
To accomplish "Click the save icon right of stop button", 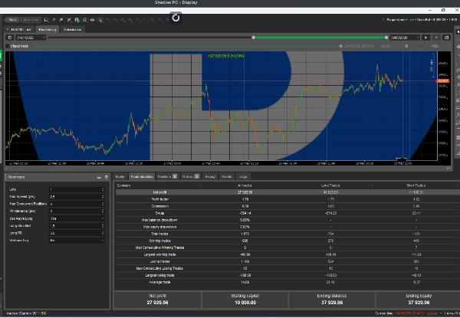I will pyautogui.click(x=446, y=38).
